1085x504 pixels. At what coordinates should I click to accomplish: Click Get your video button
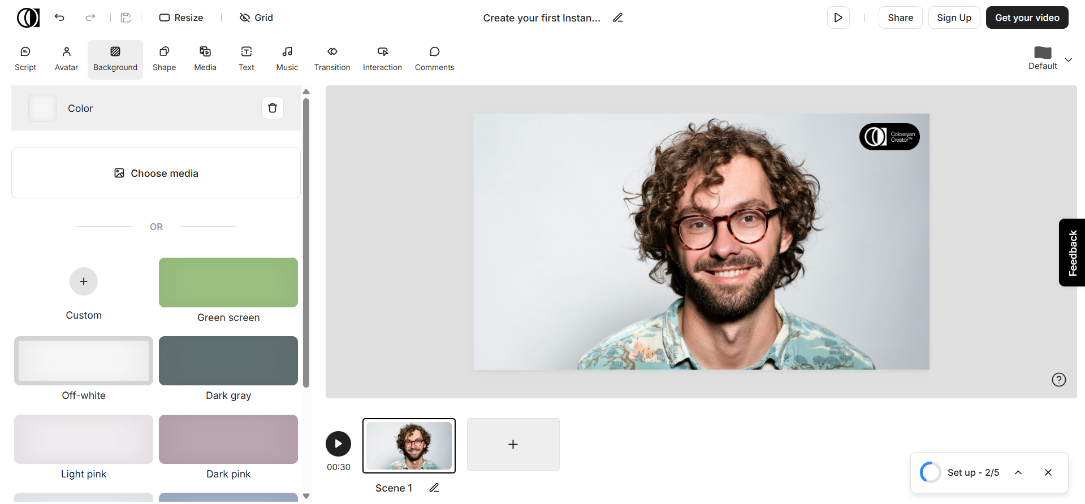tap(1027, 18)
